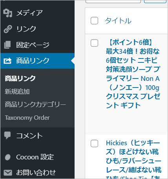
Task: Check the box for the Hickies product row
Action: [x=94, y=143]
